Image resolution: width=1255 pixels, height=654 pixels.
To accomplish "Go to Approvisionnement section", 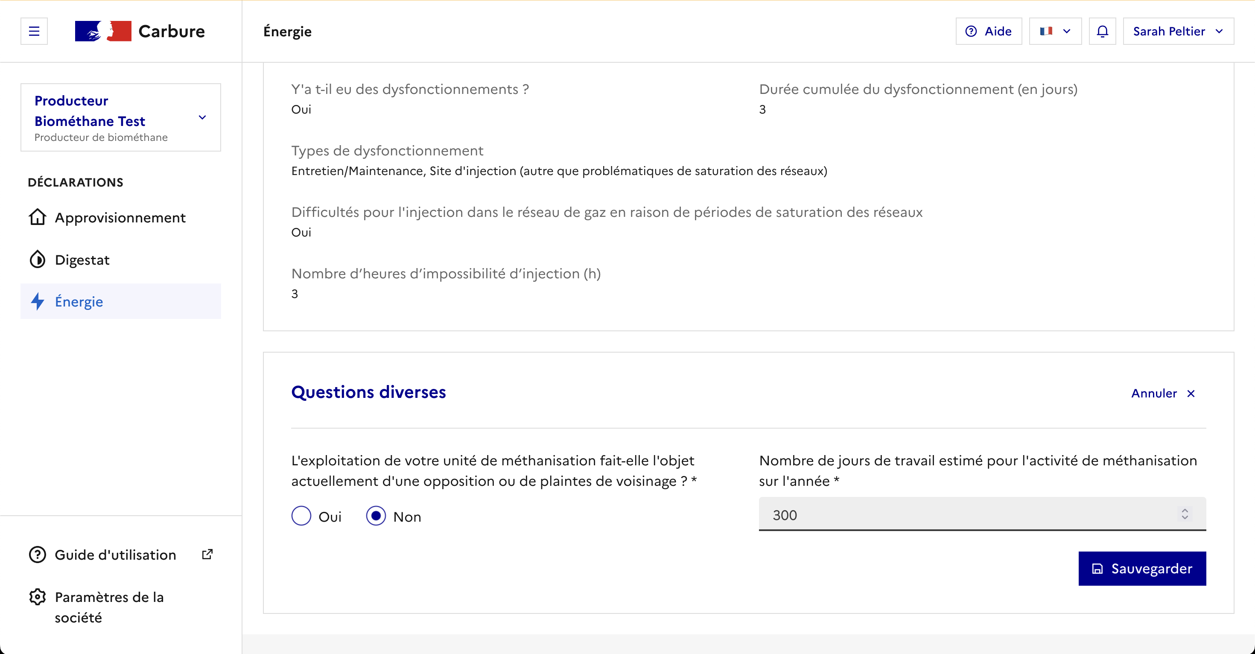I will pyautogui.click(x=120, y=217).
